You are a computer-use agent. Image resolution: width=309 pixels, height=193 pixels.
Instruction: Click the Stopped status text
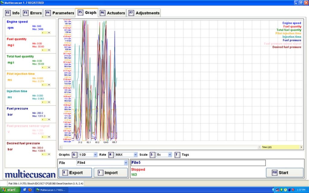(138, 169)
